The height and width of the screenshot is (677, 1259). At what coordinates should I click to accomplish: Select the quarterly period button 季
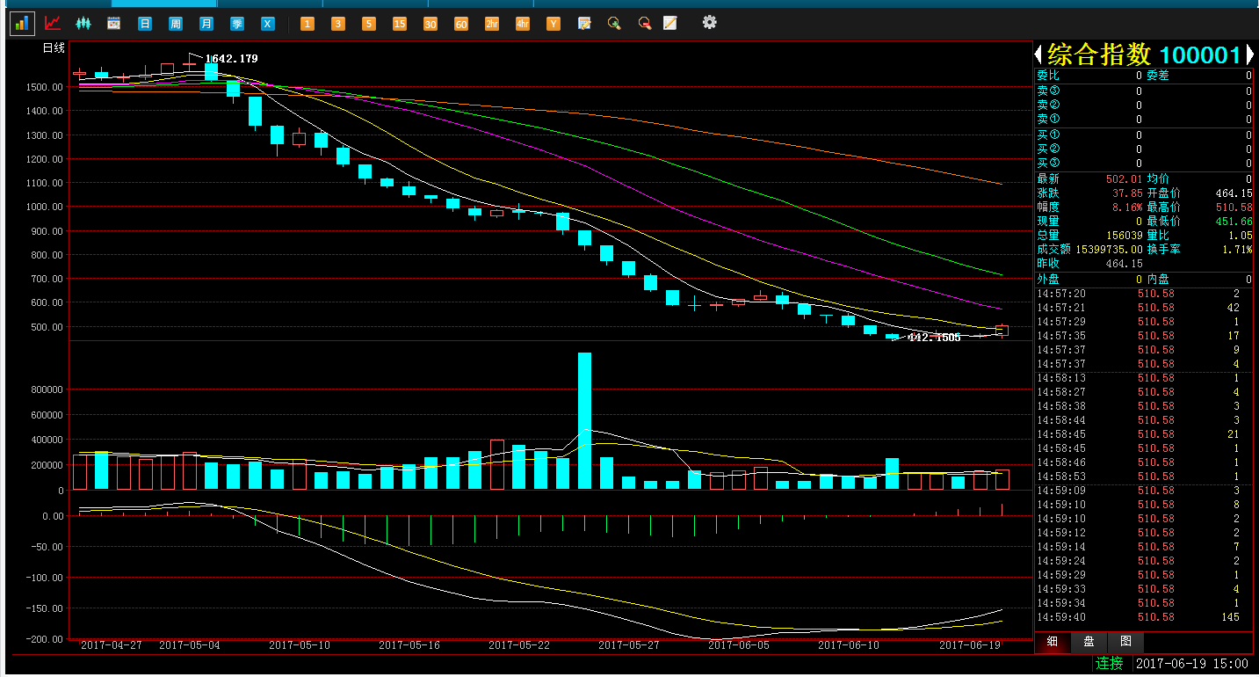pyautogui.click(x=237, y=24)
